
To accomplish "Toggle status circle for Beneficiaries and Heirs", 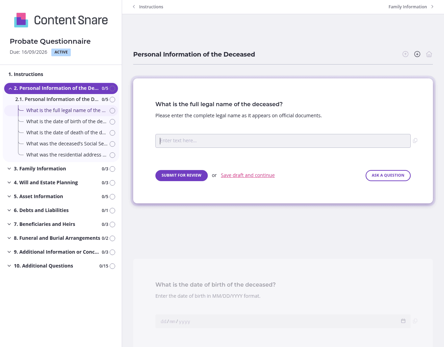I will (112, 225).
